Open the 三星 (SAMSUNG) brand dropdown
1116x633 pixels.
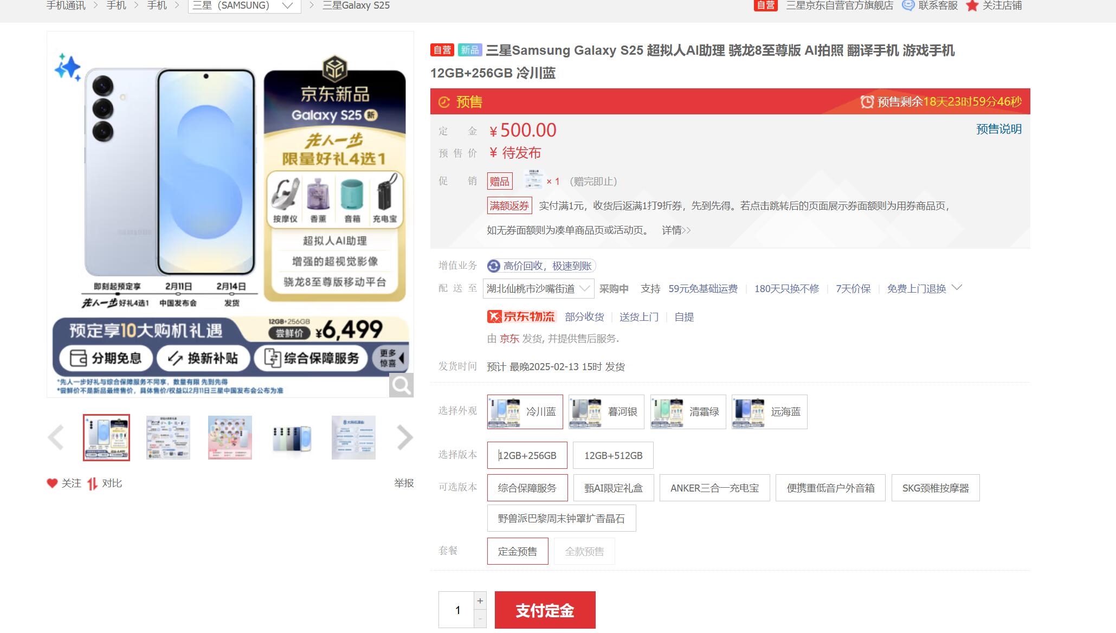pos(244,5)
